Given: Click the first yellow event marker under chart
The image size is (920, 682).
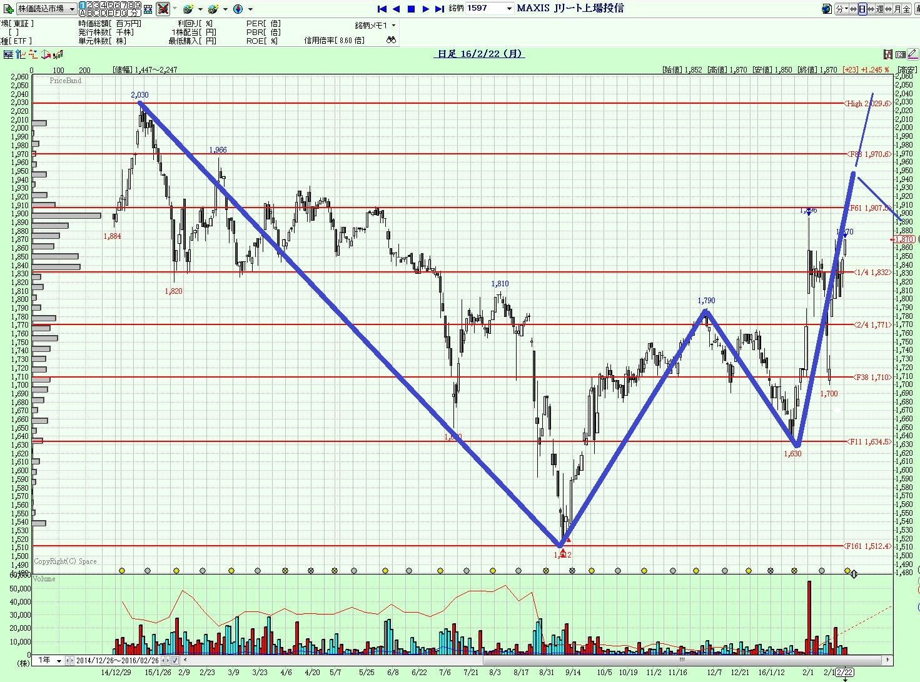Looking at the screenshot, I should pyautogui.click(x=121, y=571).
